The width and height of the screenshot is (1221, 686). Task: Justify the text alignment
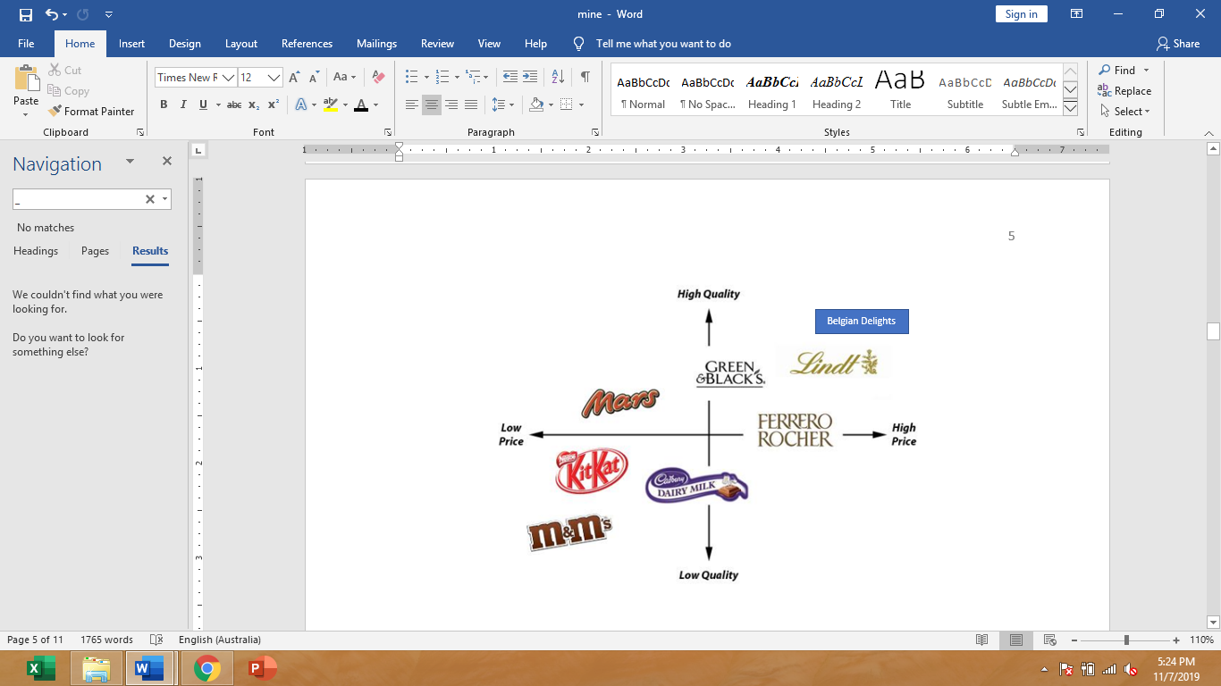[x=471, y=105]
